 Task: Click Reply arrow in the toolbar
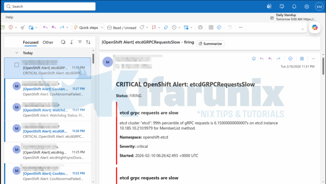45,27
